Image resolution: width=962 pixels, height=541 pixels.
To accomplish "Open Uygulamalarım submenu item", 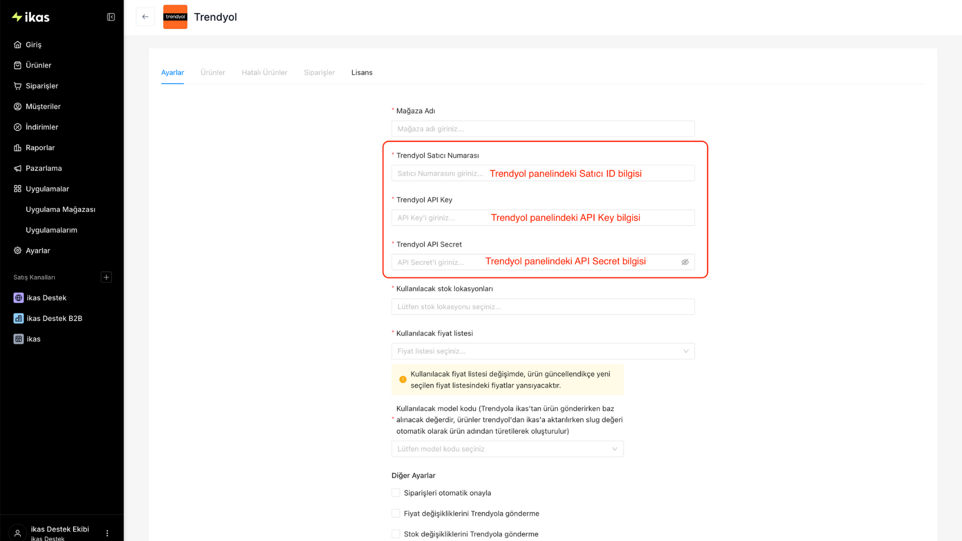I will [52, 230].
